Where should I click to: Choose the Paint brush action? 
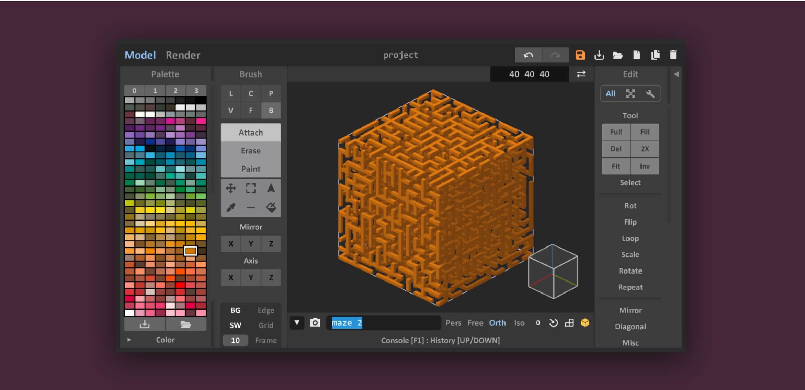[x=251, y=169]
